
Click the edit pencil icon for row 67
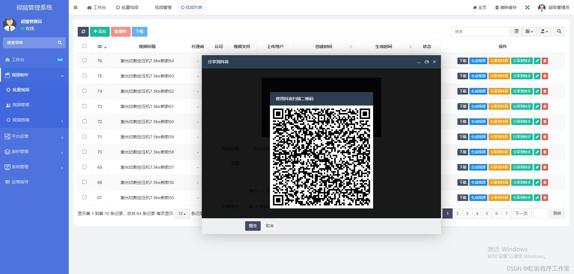pos(537,198)
